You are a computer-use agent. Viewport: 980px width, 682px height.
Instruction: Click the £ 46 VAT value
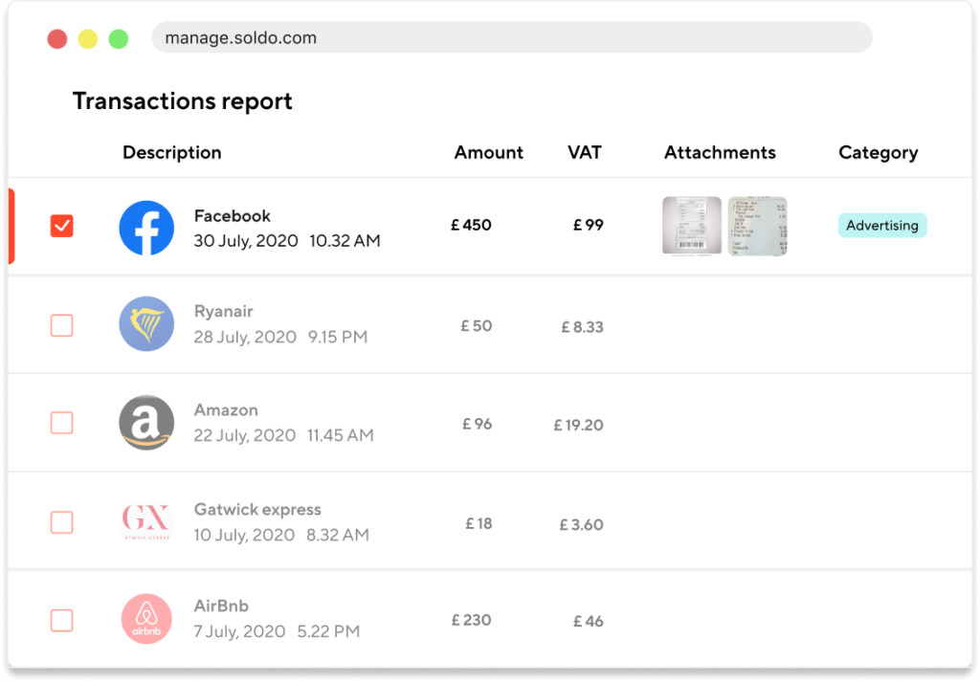tap(589, 622)
